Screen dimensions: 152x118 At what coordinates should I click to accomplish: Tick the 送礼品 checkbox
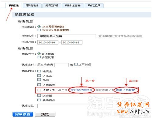pos(39,75)
